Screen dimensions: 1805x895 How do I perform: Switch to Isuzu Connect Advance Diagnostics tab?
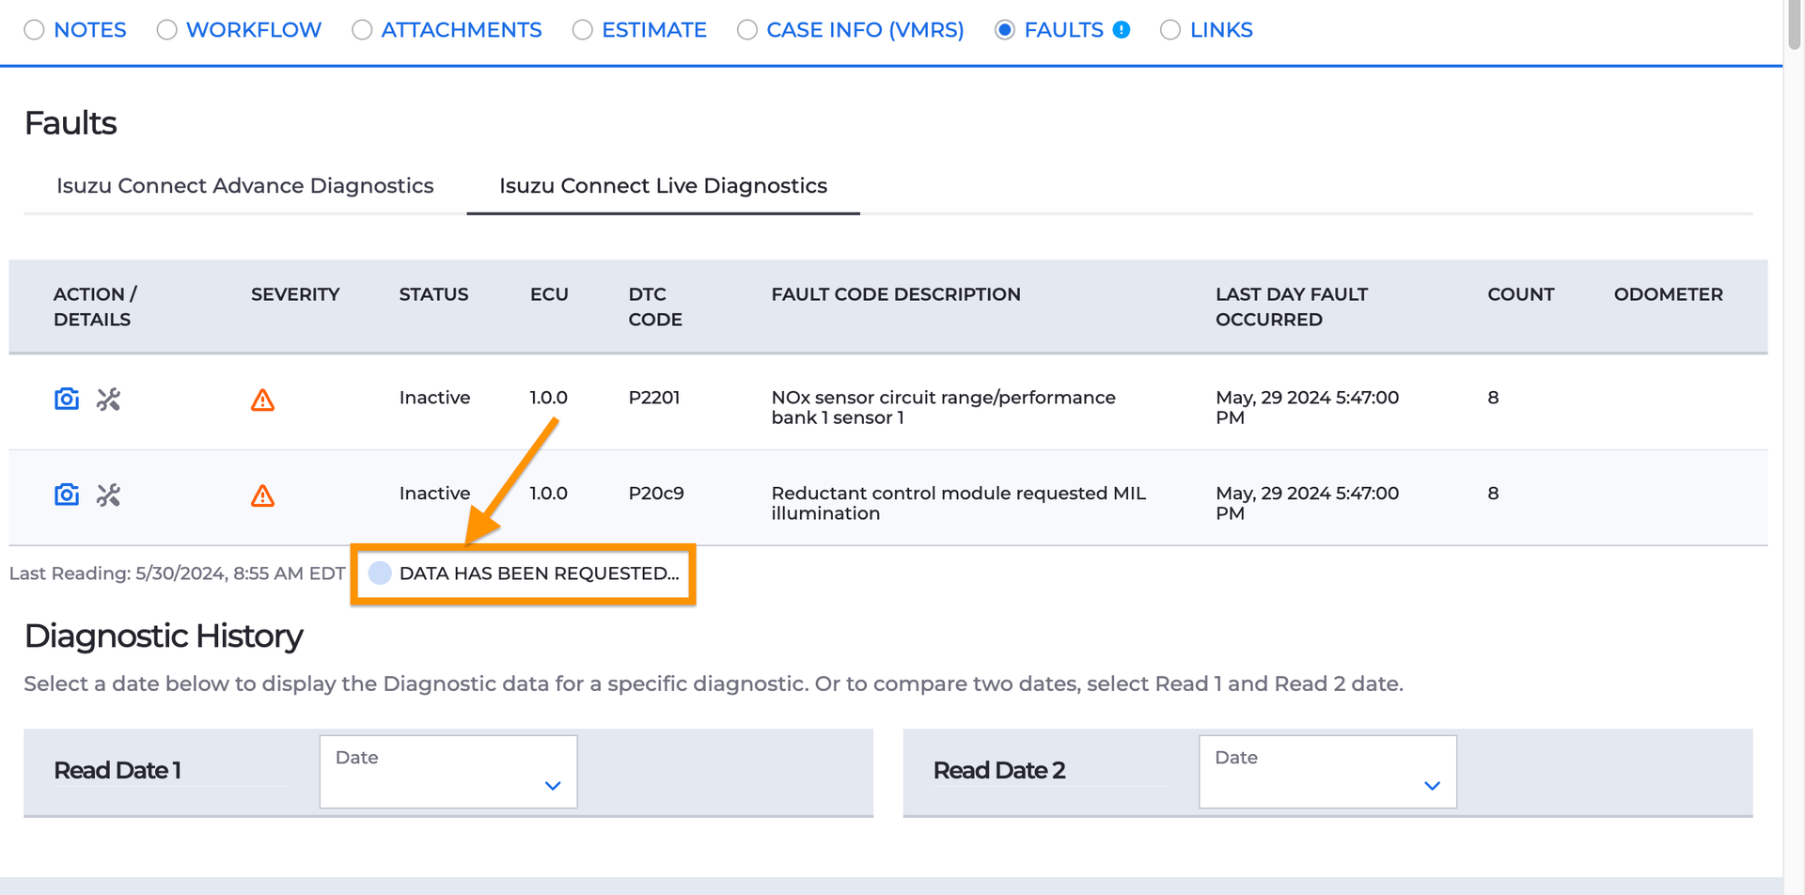(x=245, y=186)
